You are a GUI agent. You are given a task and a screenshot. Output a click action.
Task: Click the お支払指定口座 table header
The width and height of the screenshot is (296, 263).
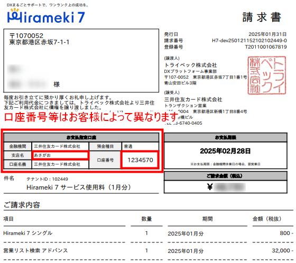click(x=81, y=137)
